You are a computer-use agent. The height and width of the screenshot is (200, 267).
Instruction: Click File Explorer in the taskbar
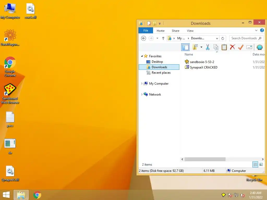[x=21, y=195]
